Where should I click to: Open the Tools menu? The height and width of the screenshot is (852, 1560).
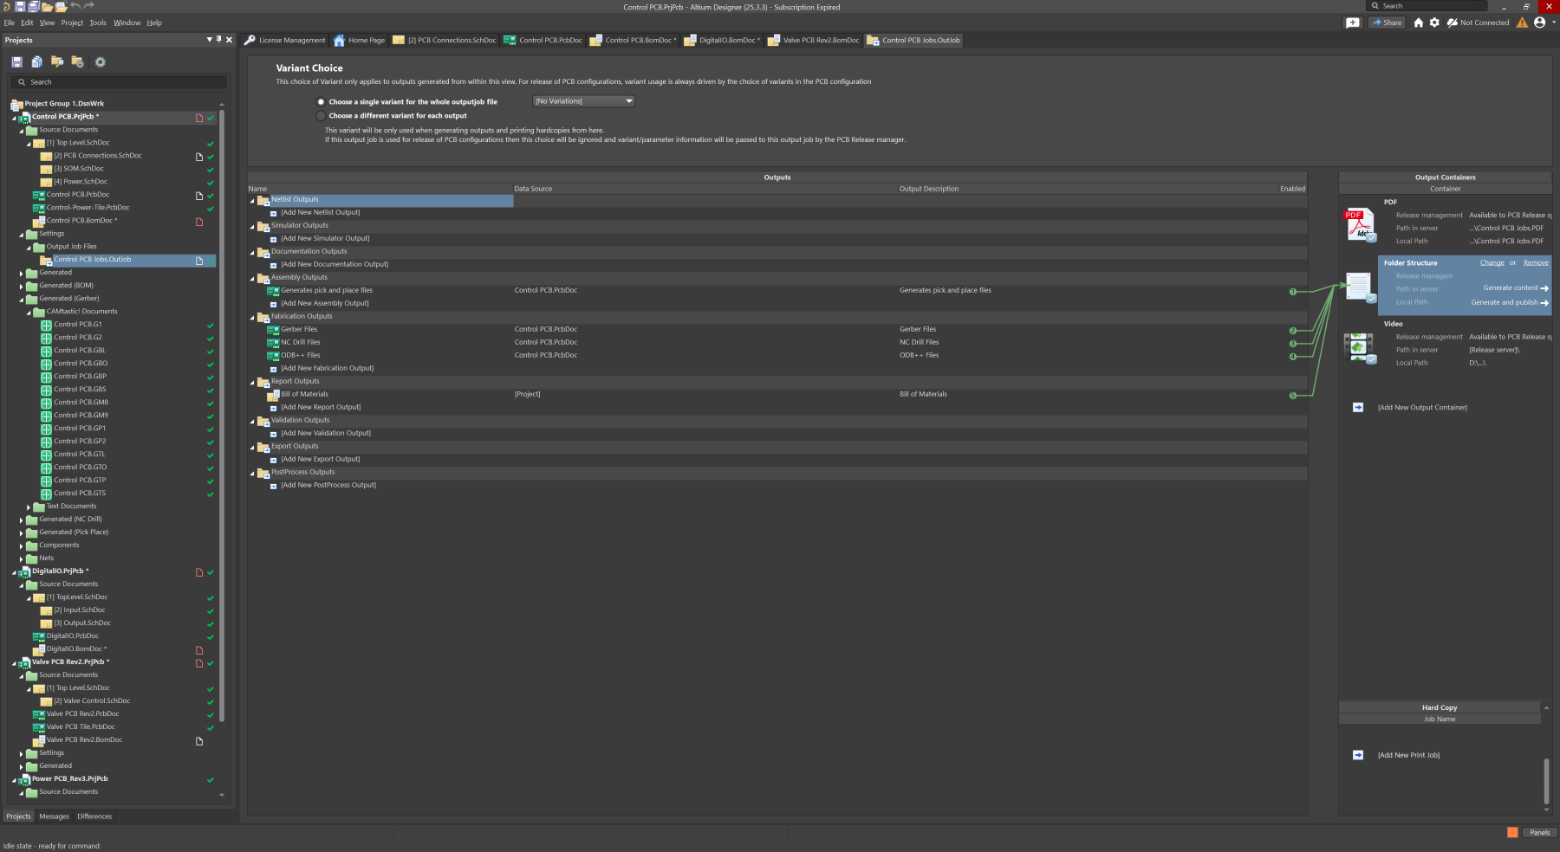pyautogui.click(x=98, y=23)
